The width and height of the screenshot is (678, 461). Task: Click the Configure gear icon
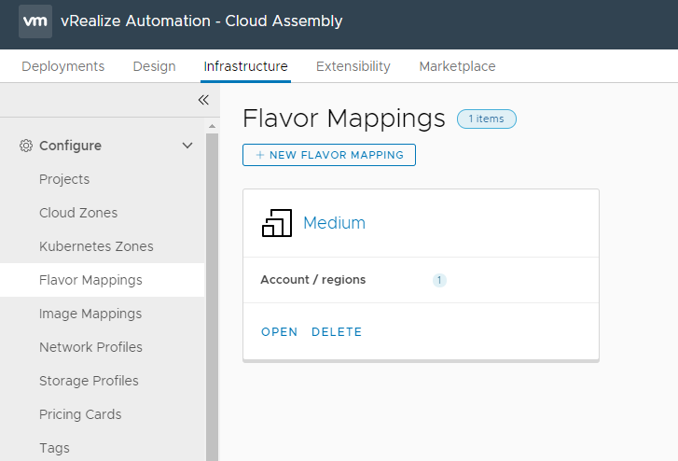pyautogui.click(x=26, y=146)
